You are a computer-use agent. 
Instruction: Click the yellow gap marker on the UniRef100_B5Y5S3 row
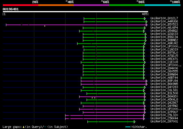[45, 26]
